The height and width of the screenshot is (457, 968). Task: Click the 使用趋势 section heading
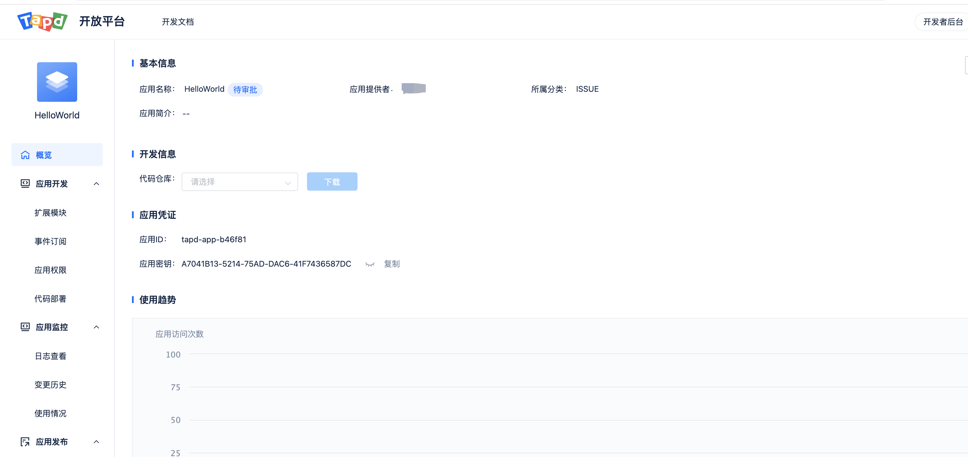point(158,300)
